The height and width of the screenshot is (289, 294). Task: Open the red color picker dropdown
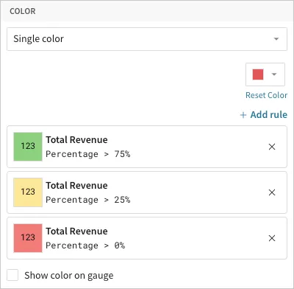pos(265,74)
